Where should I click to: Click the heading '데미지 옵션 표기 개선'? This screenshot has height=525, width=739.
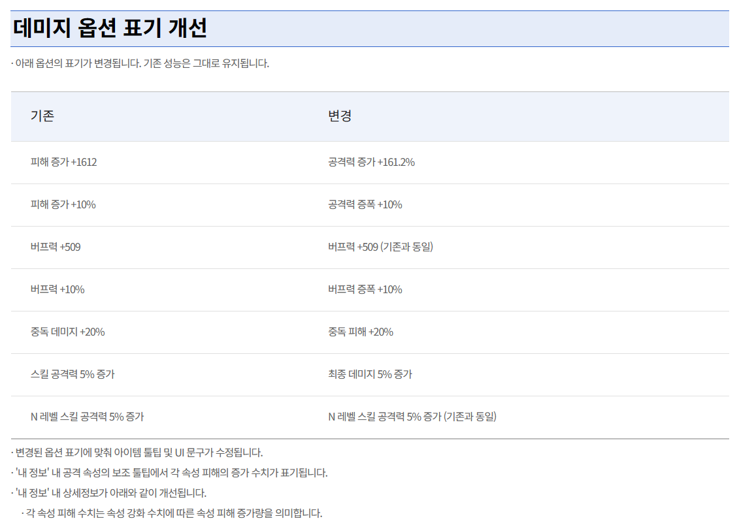(110, 29)
